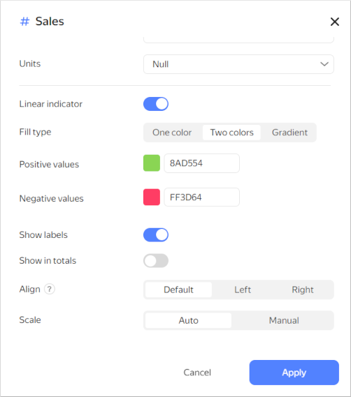Switch Scale to Manual
The width and height of the screenshot is (351, 397).
click(x=284, y=320)
